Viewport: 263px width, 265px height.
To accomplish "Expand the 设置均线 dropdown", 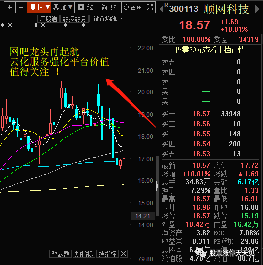I will pos(107,19).
